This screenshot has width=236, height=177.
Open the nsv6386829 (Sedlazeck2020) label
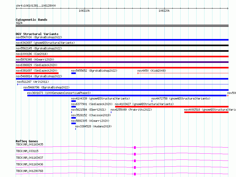37,65
